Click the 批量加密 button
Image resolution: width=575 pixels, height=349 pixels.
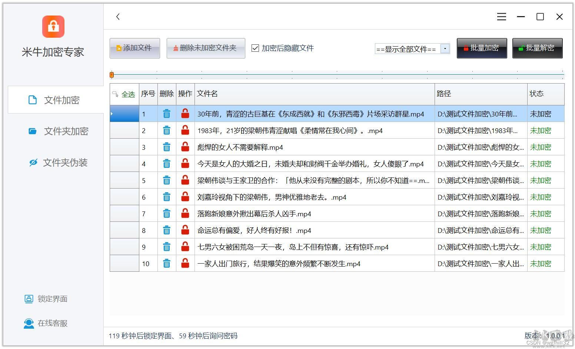click(482, 48)
